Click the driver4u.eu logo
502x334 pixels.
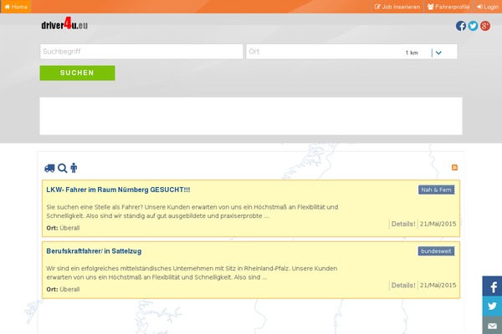(x=64, y=23)
